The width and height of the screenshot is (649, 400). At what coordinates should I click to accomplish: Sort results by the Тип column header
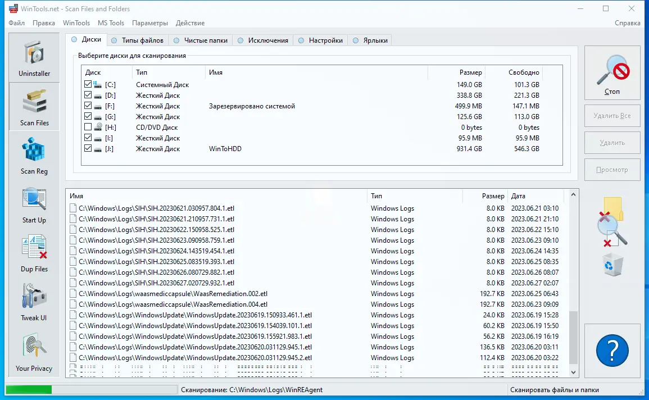point(415,196)
